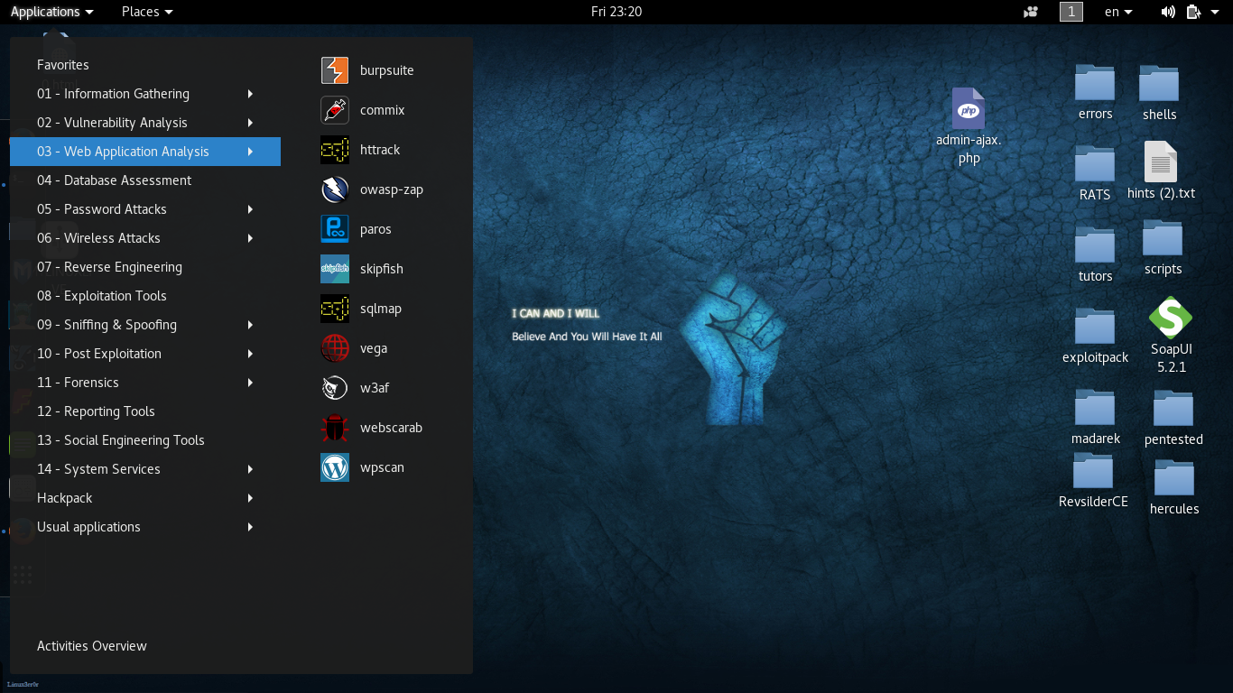
Task: Click the sqlmap icon
Action: pyautogui.click(x=335, y=309)
